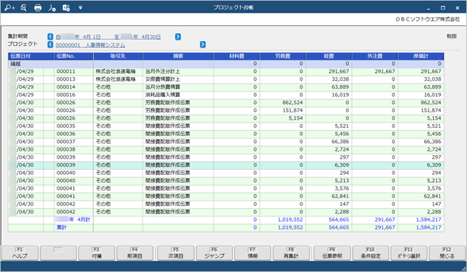Click the F3 付箋 button
The height and width of the screenshot is (272, 467).
[x=97, y=253]
